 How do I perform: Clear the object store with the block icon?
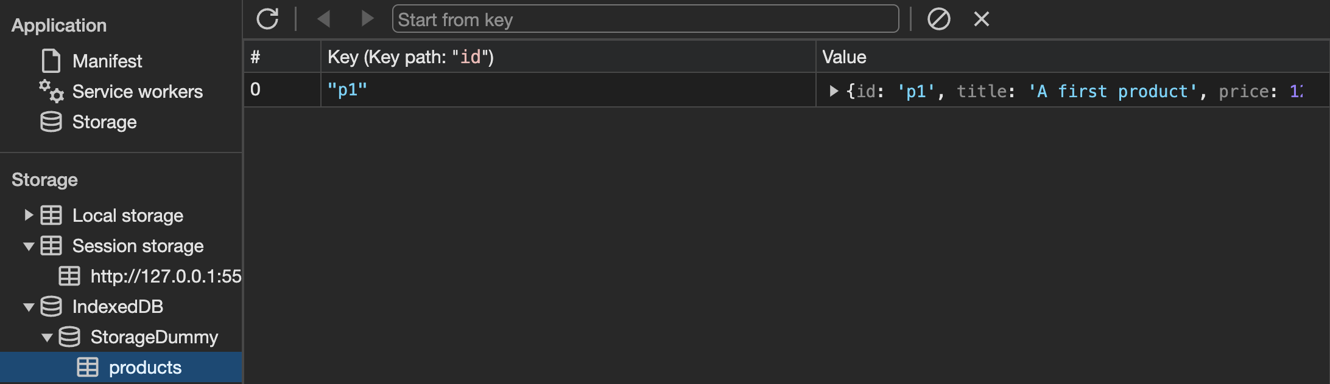(938, 19)
